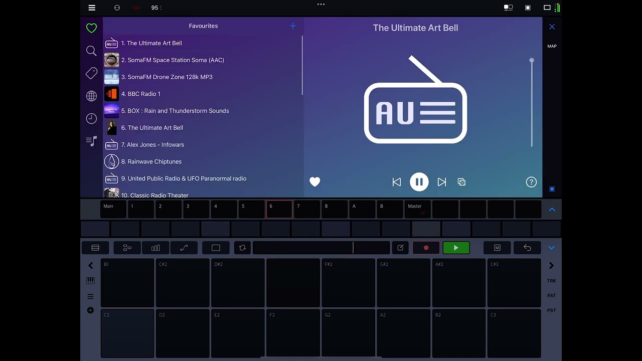Image resolution: width=642 pixels, height=361 pixels.
Task: Click the favourites list scrollbar
Action: tap(302, 65)
